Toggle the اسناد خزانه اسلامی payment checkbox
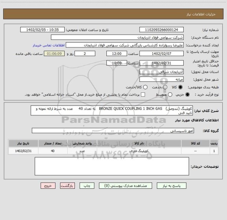 (143, 95)
